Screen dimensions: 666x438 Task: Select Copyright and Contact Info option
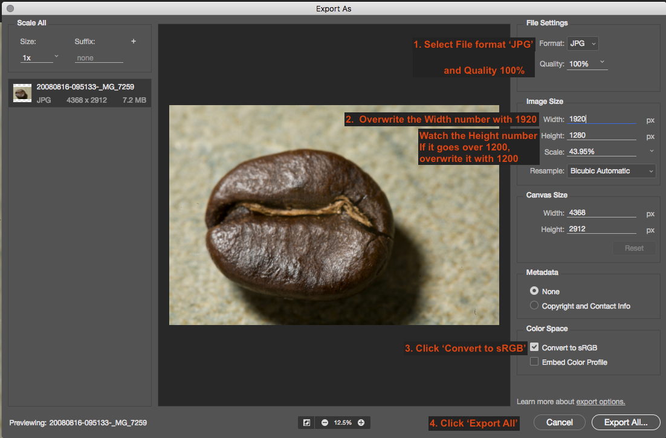(534, 306)
